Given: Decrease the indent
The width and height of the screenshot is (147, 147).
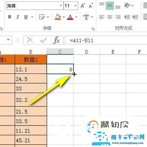Looking at the screenshot, I should pyautogui.click(x=127, y=17).
